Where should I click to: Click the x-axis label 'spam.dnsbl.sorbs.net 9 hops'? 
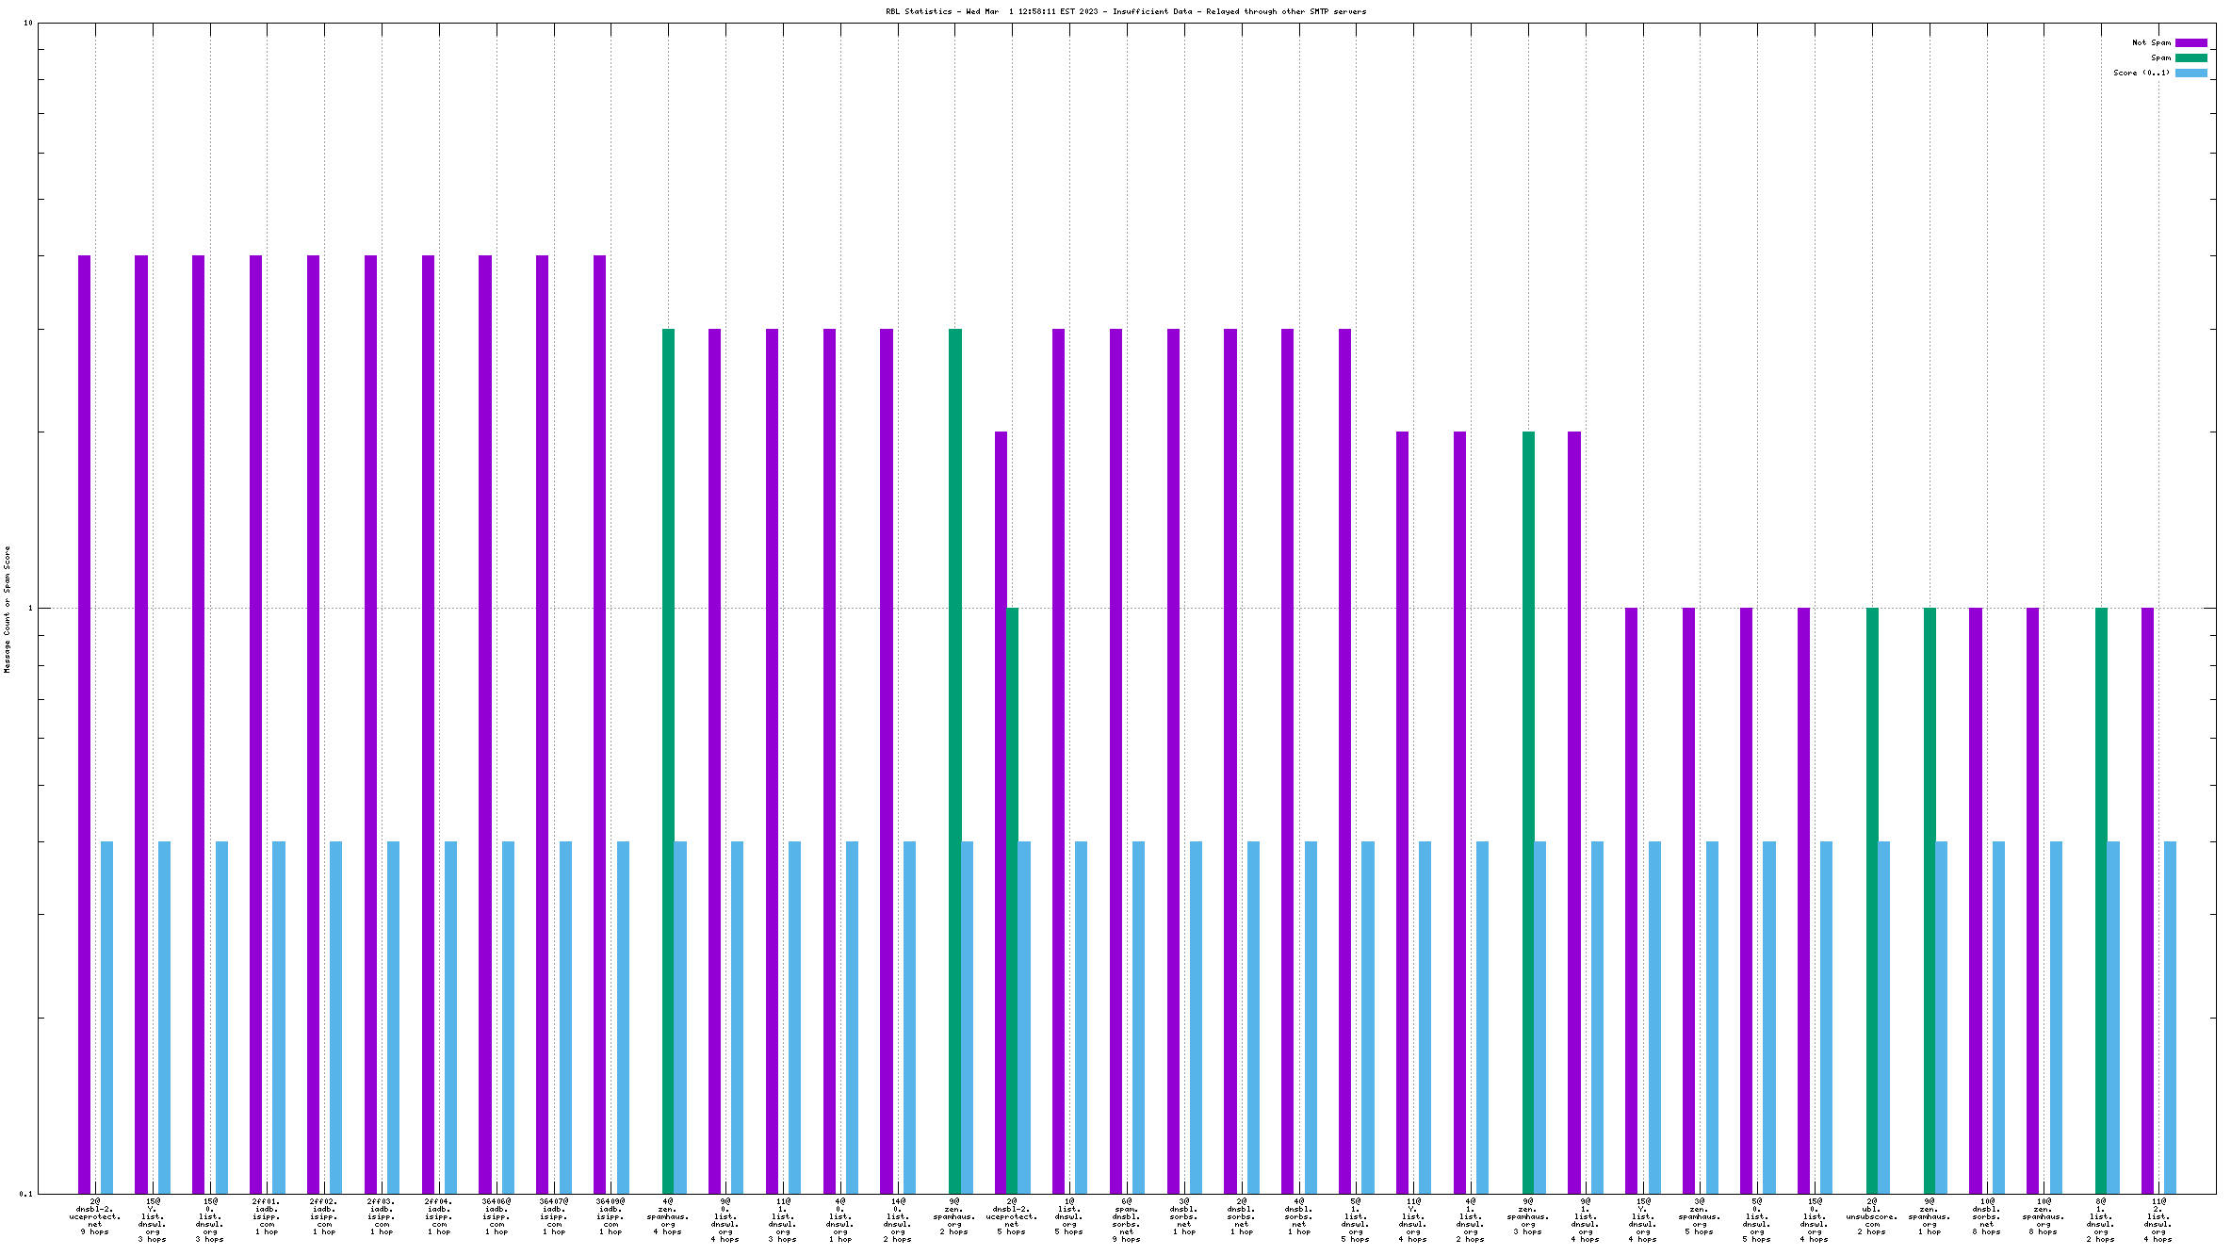coord(1126,1220)
